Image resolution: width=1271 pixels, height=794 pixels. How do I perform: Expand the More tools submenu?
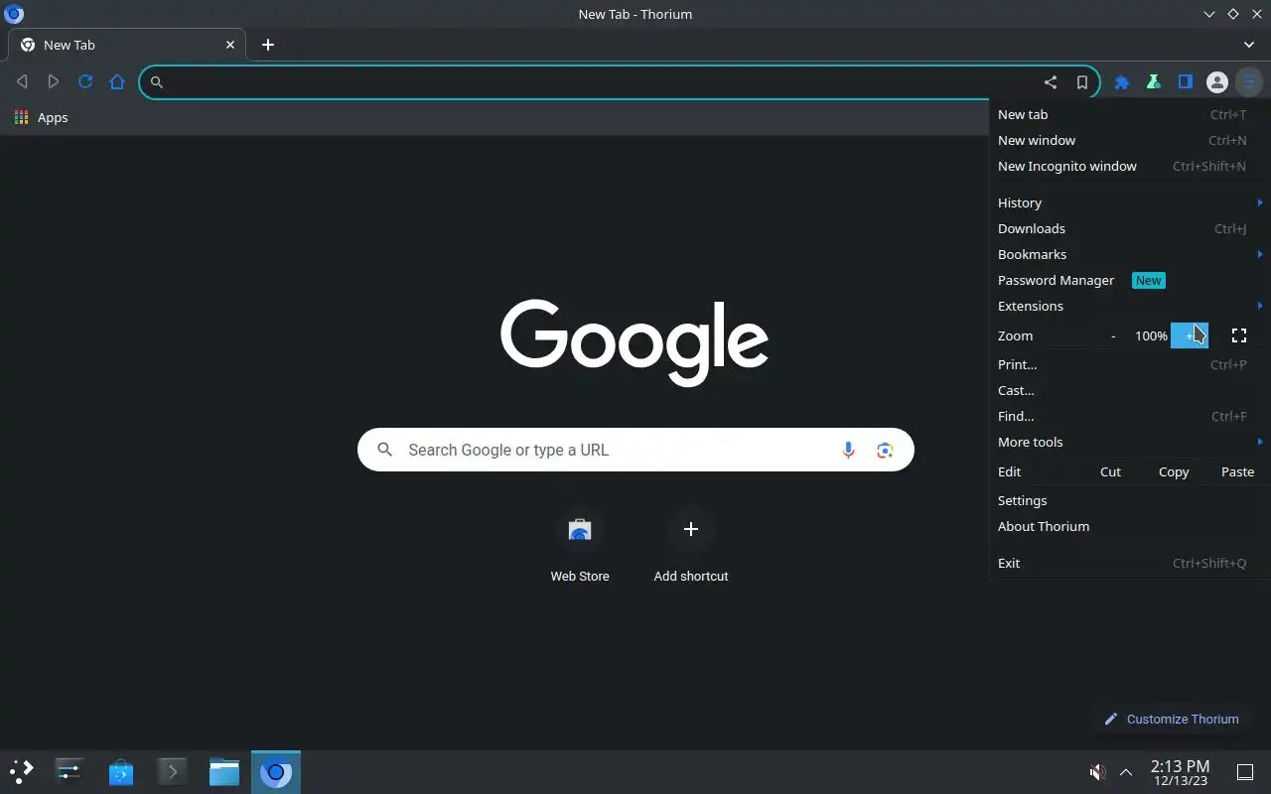coord(1130,442)
